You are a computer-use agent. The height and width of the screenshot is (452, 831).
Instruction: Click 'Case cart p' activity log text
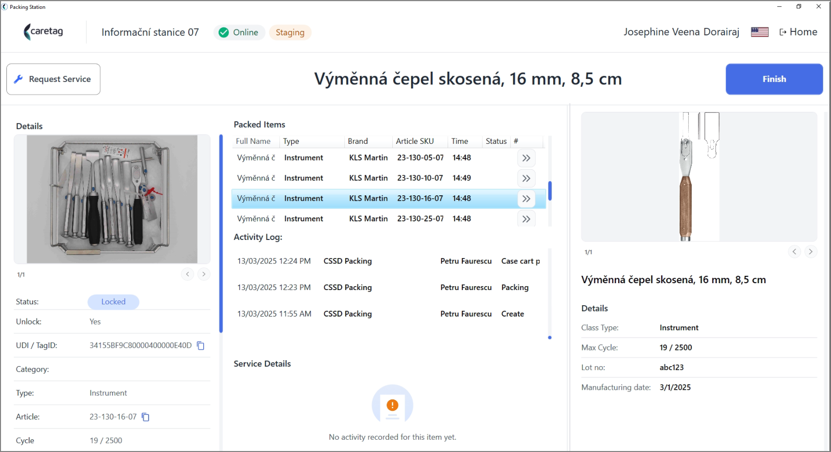(x=521, y=261)
